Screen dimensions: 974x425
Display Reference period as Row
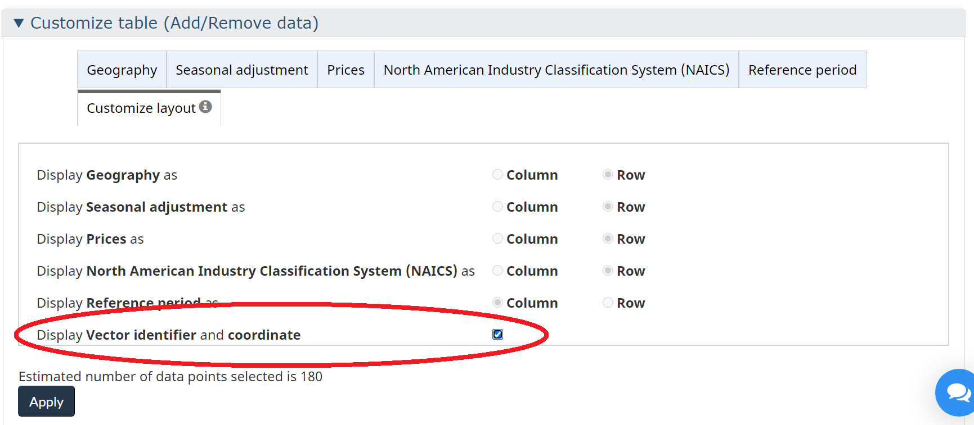(608, 303)
